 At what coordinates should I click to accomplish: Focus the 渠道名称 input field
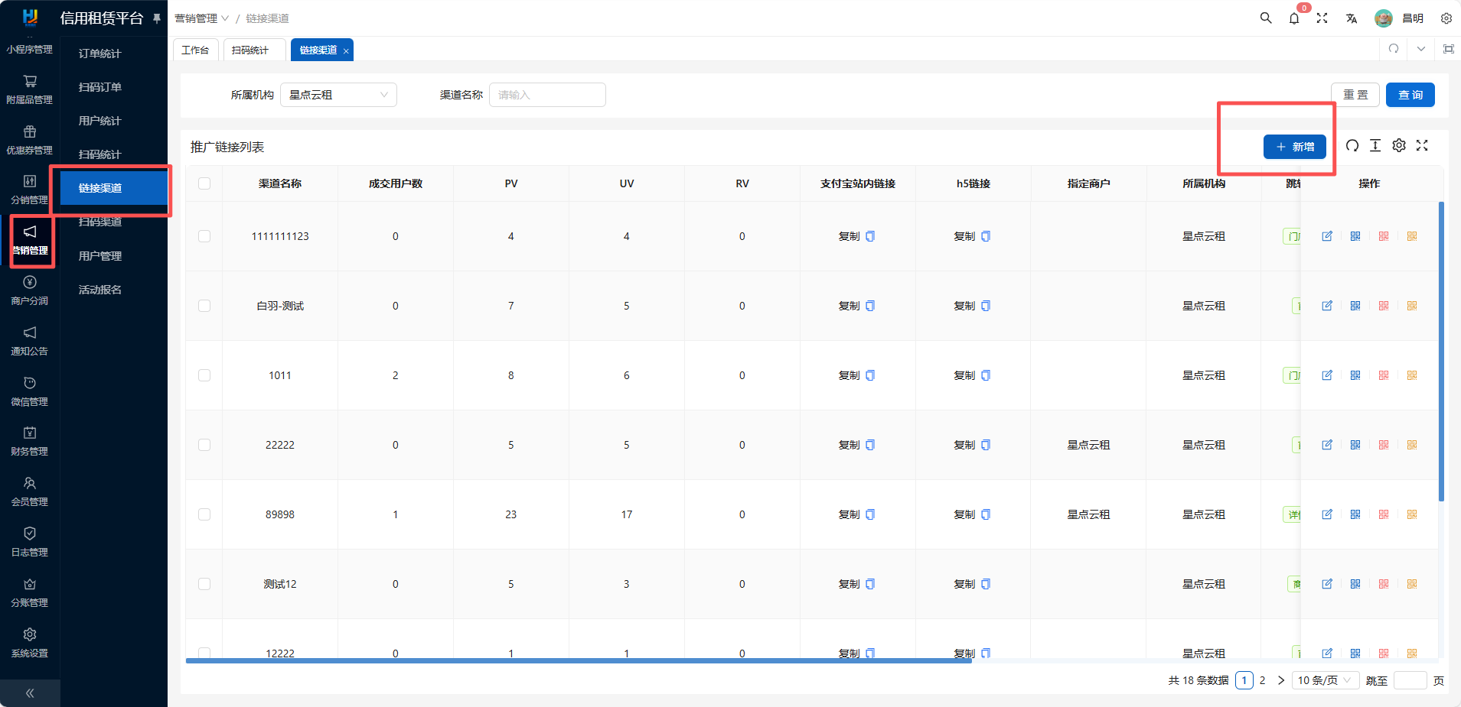tap(547, 95)
